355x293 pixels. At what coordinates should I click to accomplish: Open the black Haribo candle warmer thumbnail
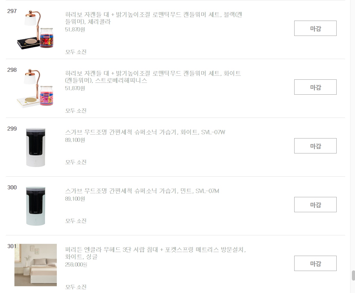[x=36, y=30]
